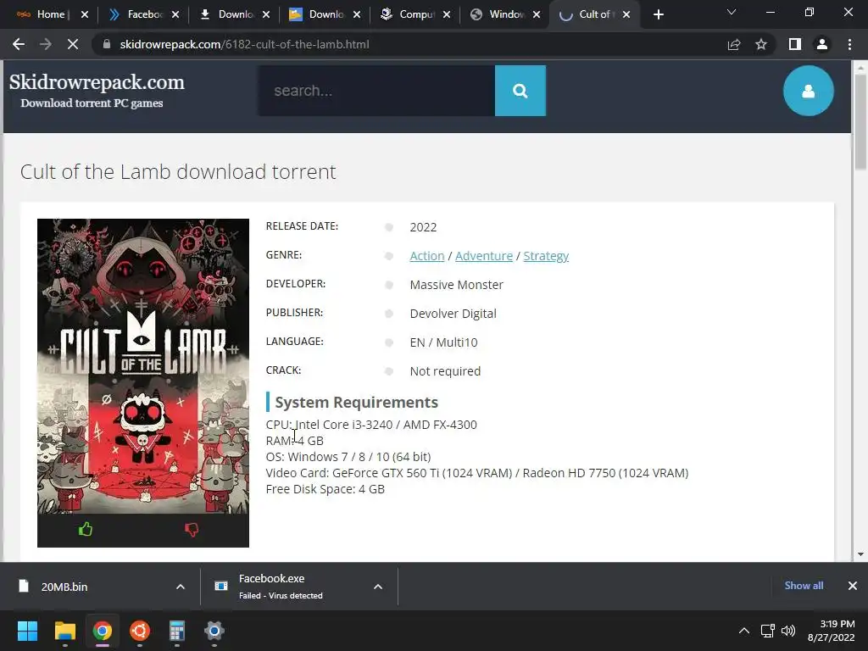Click the volume speaker tray icon
Viewport: 868px width, 651px height.
[x=788, y=631]
